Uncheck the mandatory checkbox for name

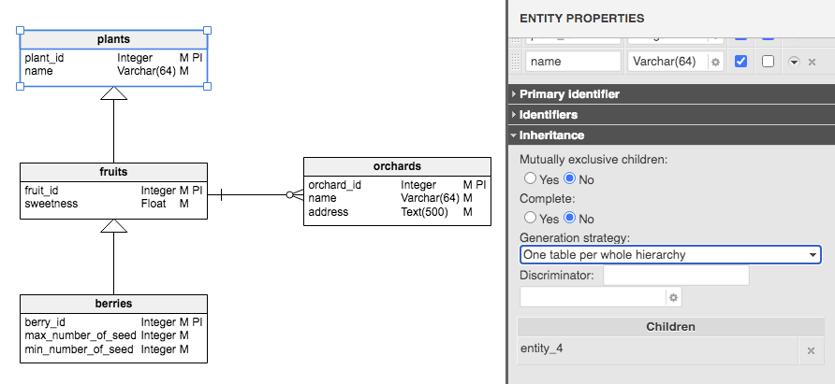(x=741, y=62)
